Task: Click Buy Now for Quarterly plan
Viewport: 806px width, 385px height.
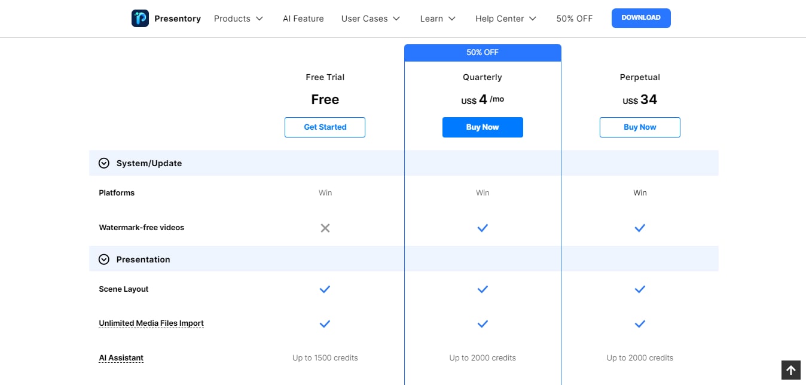Action: 483,127
